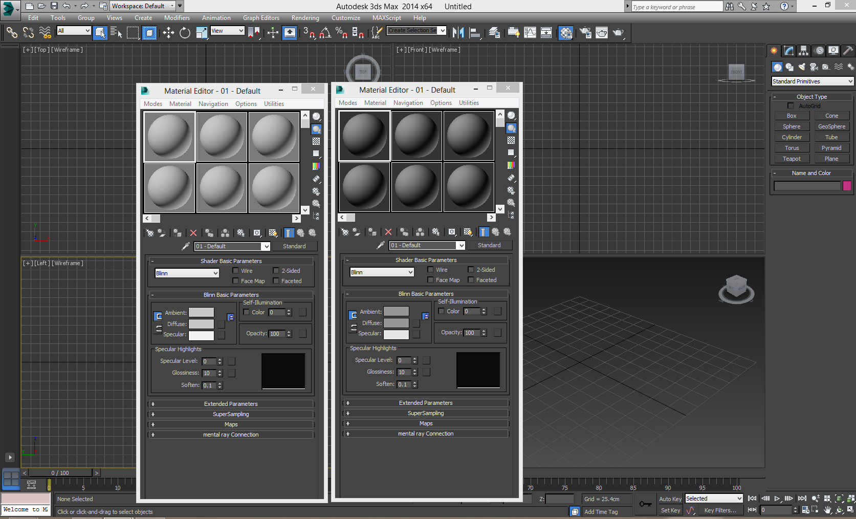856x519 pixels.
Task: Click the Pyramid primitive button
Action: [831, 148]
